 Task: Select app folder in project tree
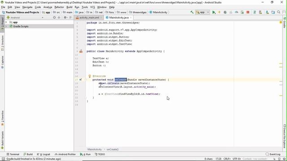pyautogui.click(x=15, y=22)
